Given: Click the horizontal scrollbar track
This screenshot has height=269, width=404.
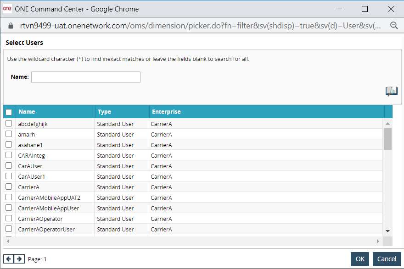Looking at the screenshot, I should click(193, 241).
